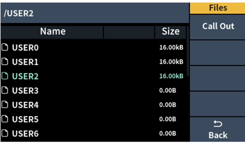Go back using the Back label
The image size is (245, 143).
tap(218, 135)
